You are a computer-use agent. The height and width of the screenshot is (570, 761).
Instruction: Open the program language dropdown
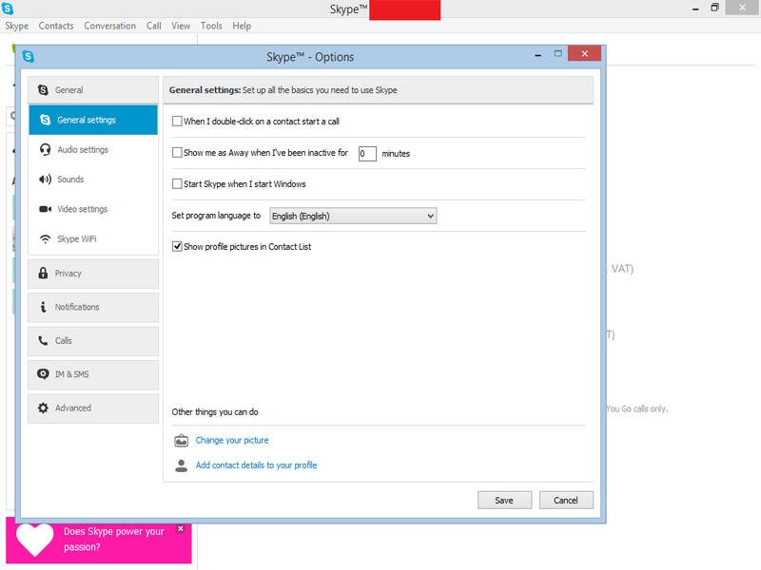point(353,216)
